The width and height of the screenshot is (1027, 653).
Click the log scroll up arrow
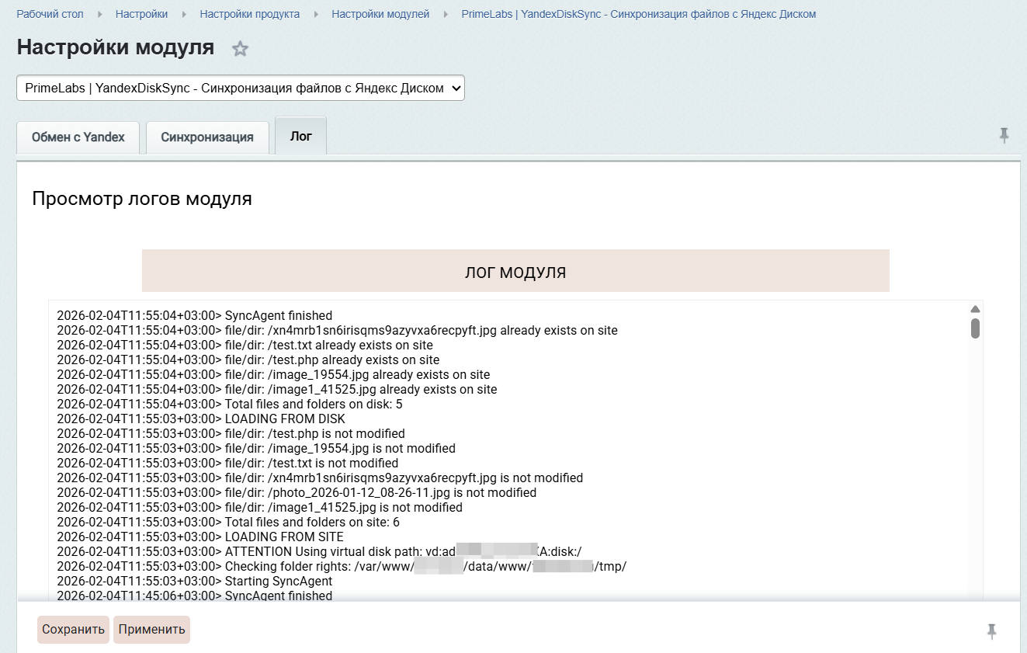[975, 309]
